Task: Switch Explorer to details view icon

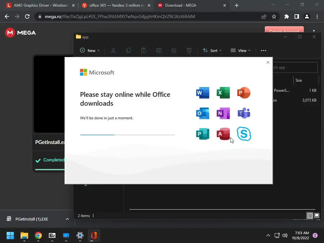Action: (310, 216)
